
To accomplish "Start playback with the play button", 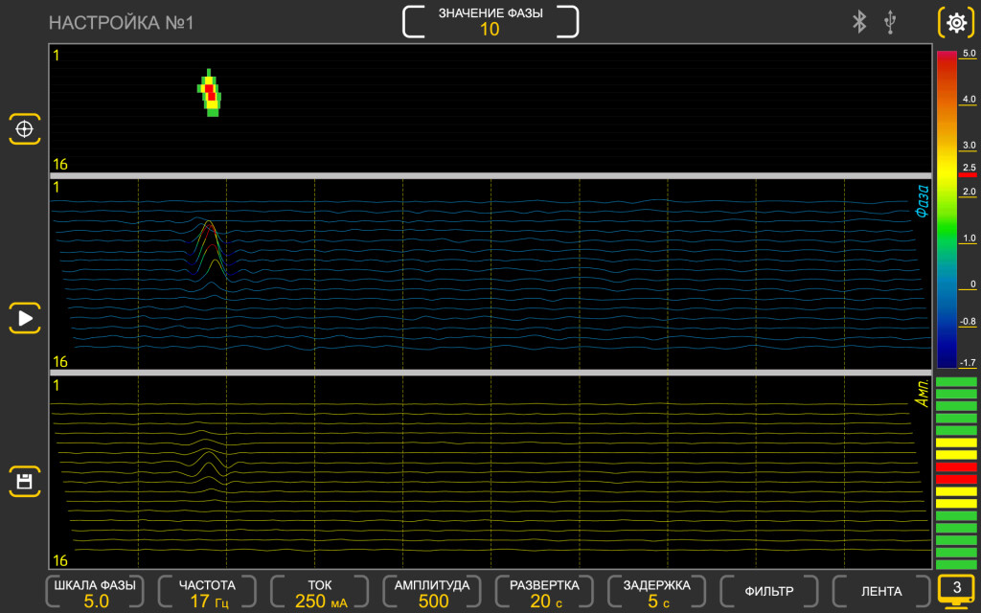I will pos(25,317).
